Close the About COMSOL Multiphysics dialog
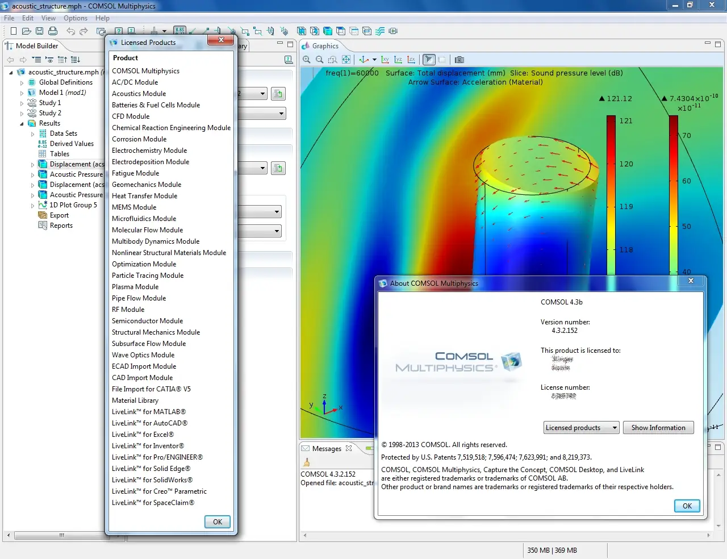727x559 pixels. click(x=691, y=281)
